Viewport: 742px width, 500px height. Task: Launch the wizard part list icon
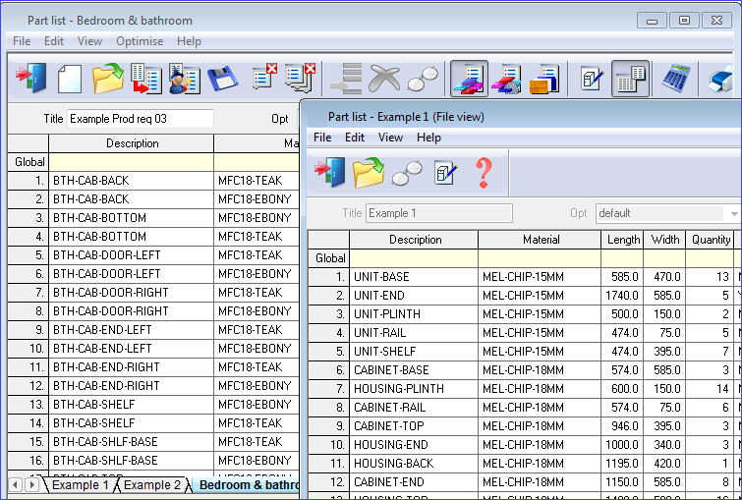185,79
